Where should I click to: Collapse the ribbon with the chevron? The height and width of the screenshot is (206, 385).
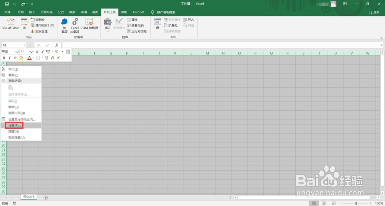[382, 38]
